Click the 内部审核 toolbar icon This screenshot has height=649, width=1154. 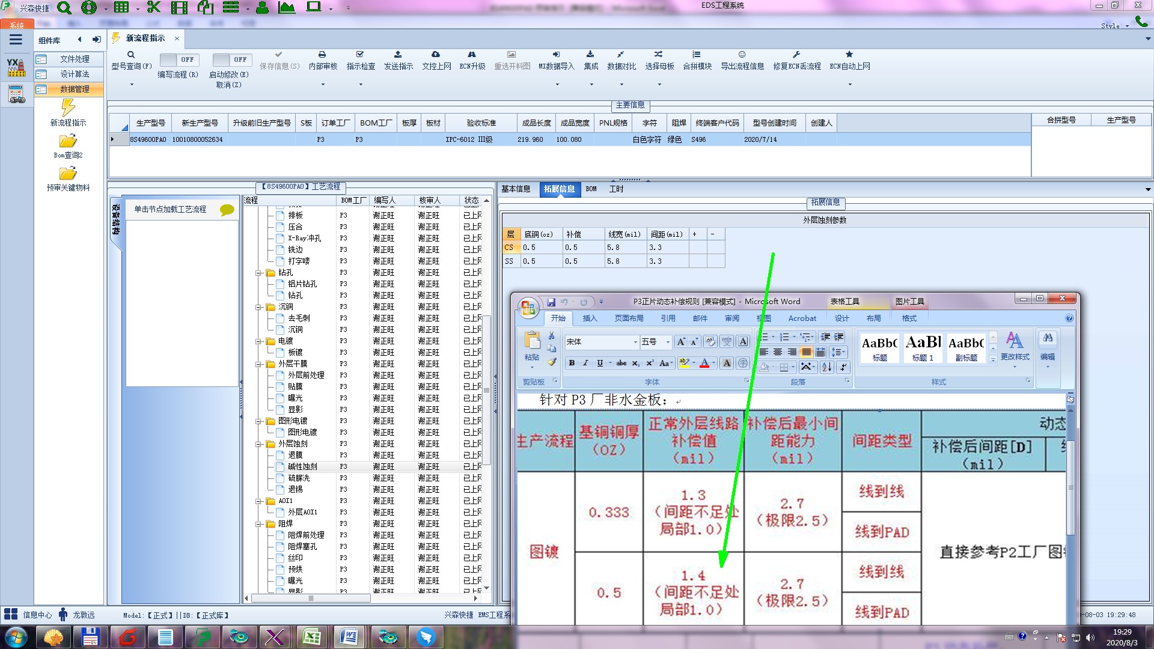pyautogui.click(x=322, y=55)
